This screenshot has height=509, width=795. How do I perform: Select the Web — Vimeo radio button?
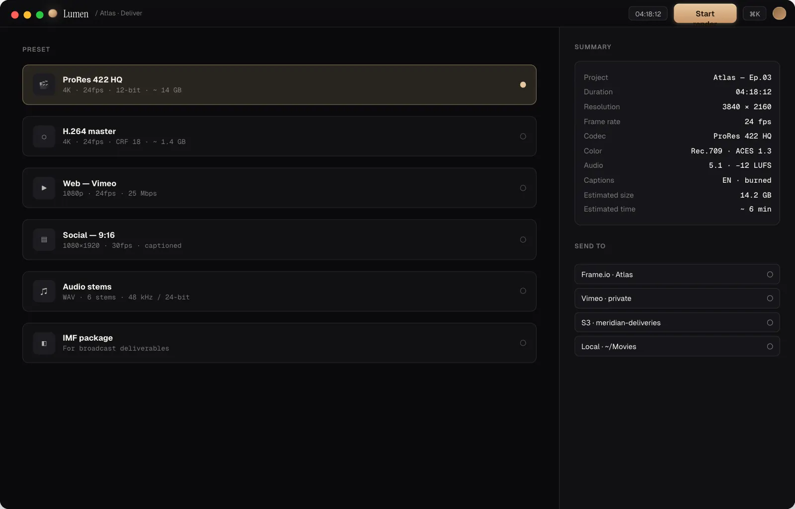523,188
